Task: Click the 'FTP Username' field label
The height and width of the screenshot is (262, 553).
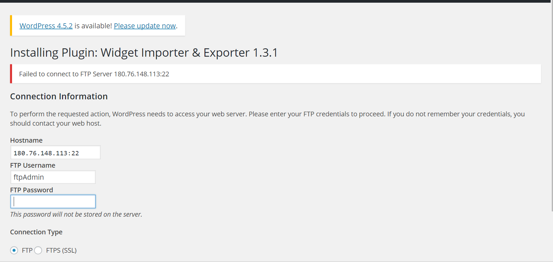Action: [33, 165]
